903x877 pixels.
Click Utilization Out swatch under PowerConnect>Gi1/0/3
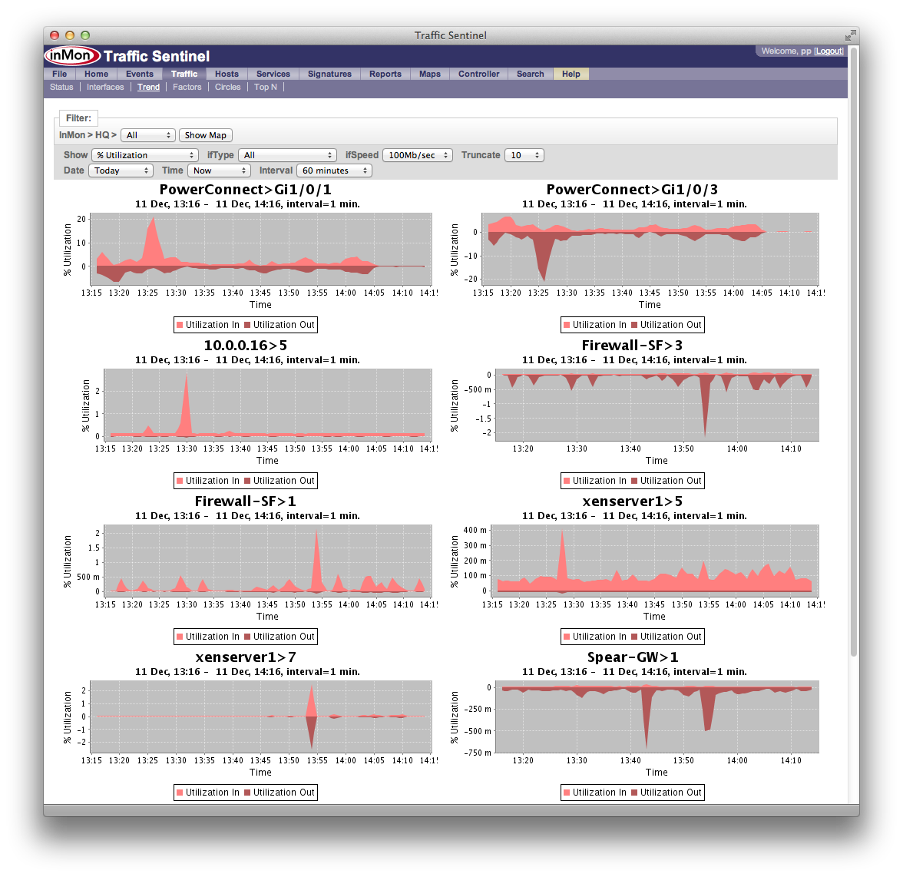click(x=634, y=325)
